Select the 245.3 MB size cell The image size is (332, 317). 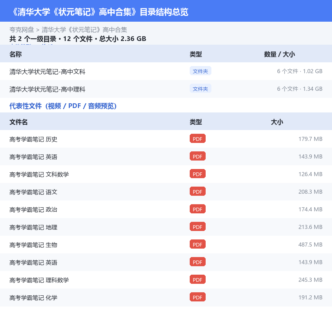tap(310, 280)
